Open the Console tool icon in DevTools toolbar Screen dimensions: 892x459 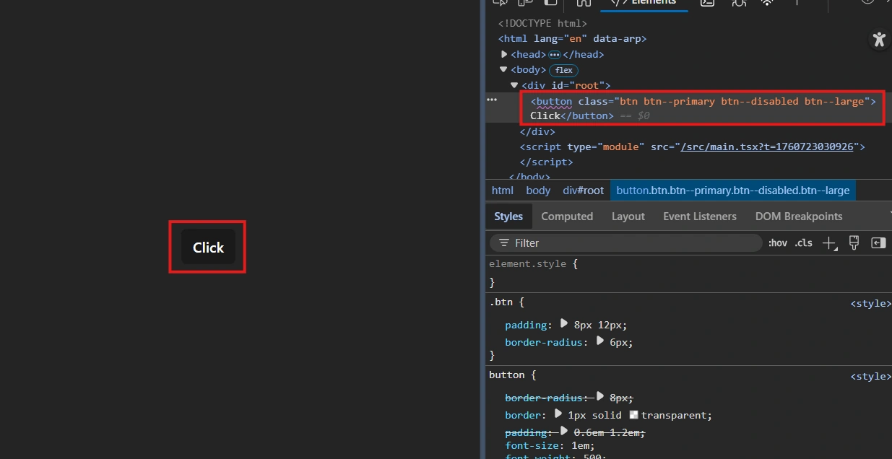[707, 3]
